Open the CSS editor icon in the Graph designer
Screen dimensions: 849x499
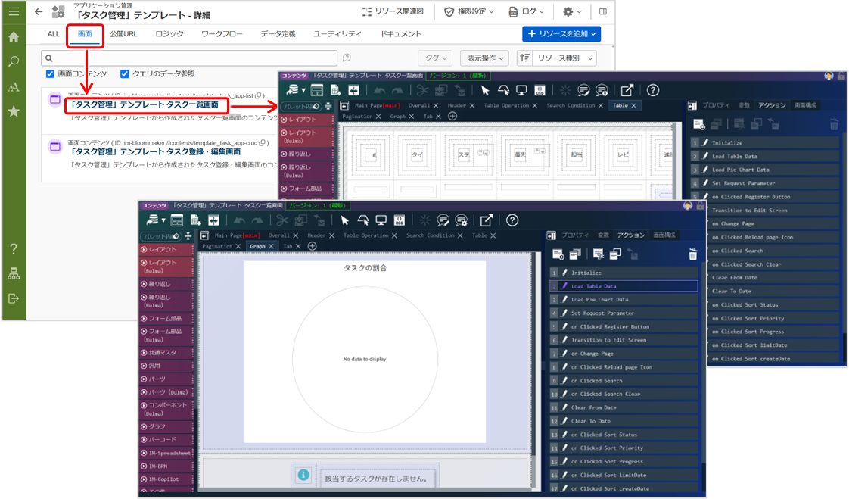click(x=400, y=220)
